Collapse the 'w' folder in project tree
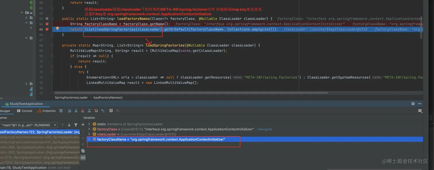The image size is (434, 170). tap(22, 13)
